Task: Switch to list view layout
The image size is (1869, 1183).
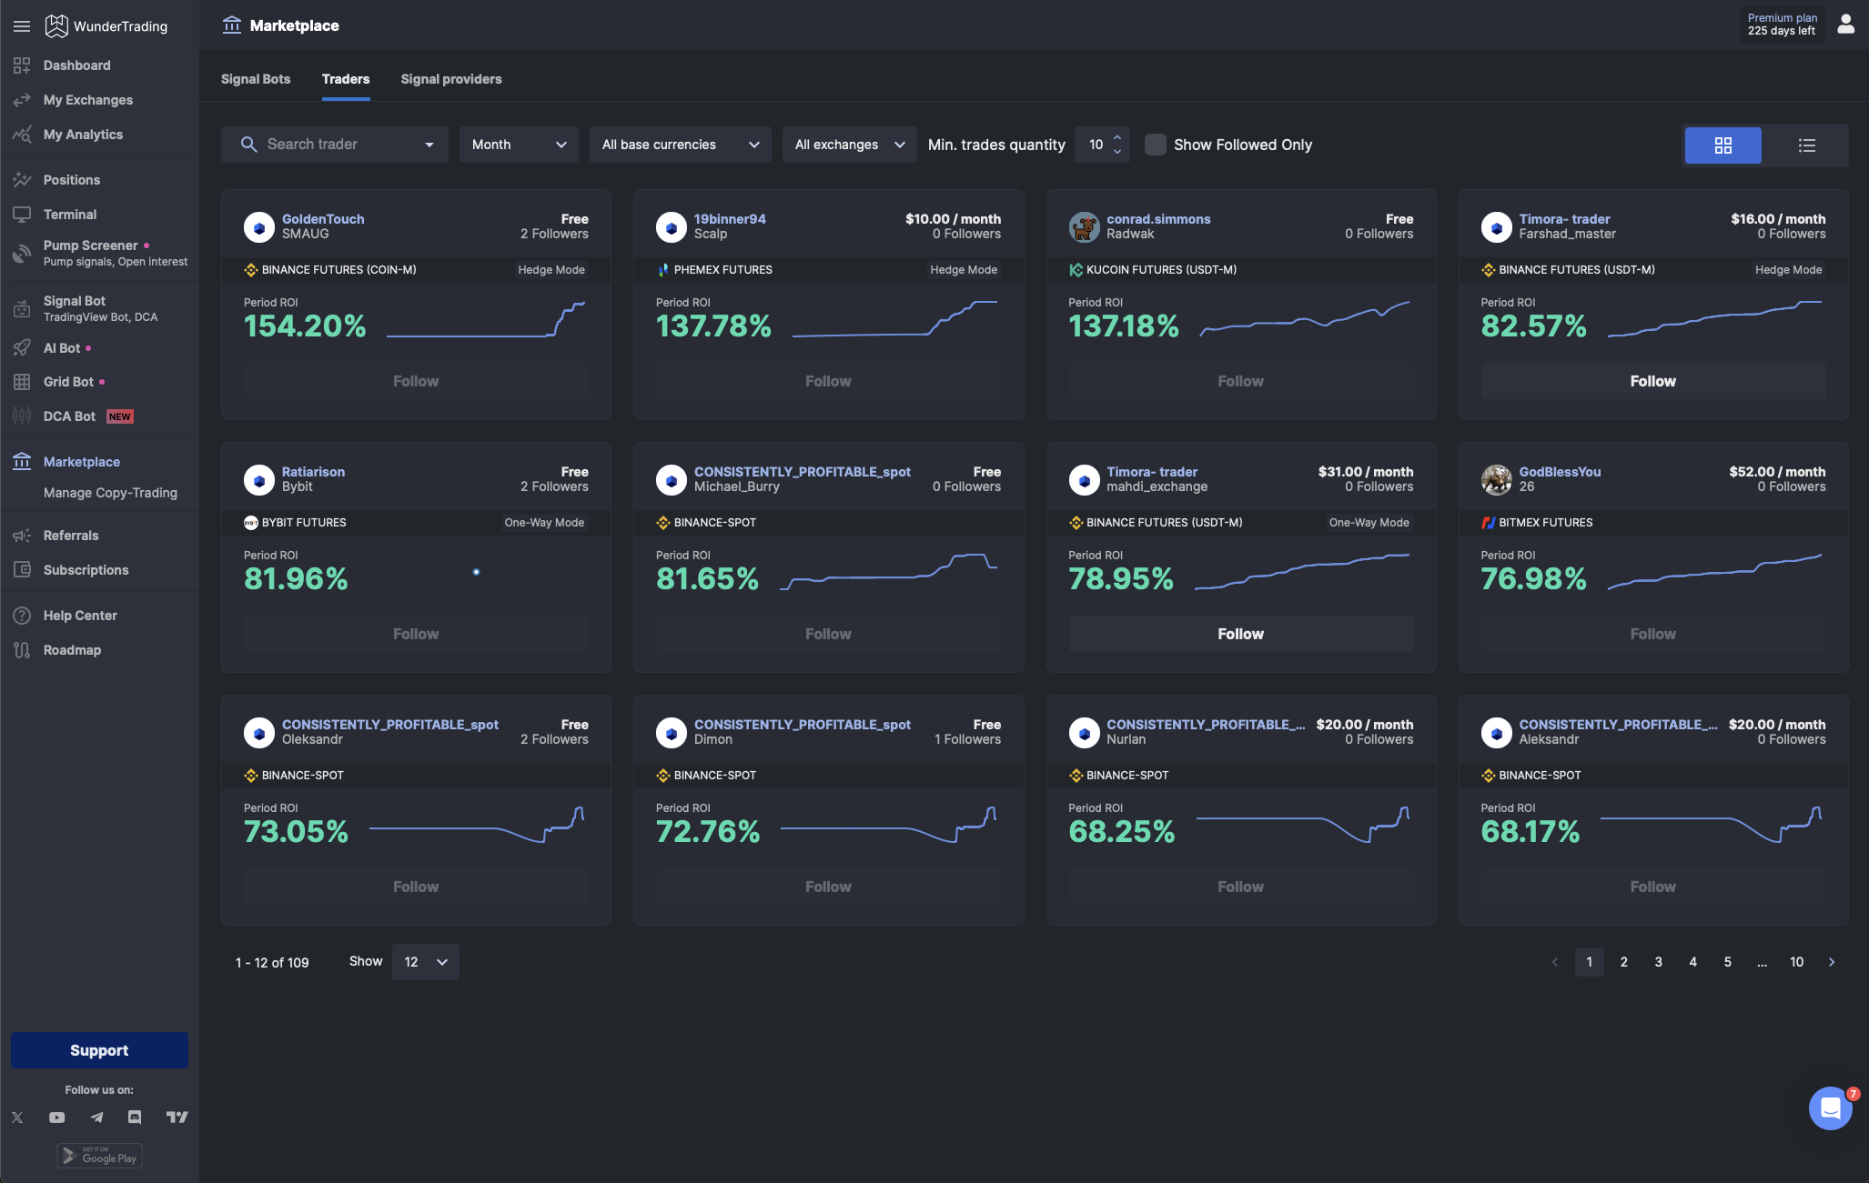Action: point(1806,145)
